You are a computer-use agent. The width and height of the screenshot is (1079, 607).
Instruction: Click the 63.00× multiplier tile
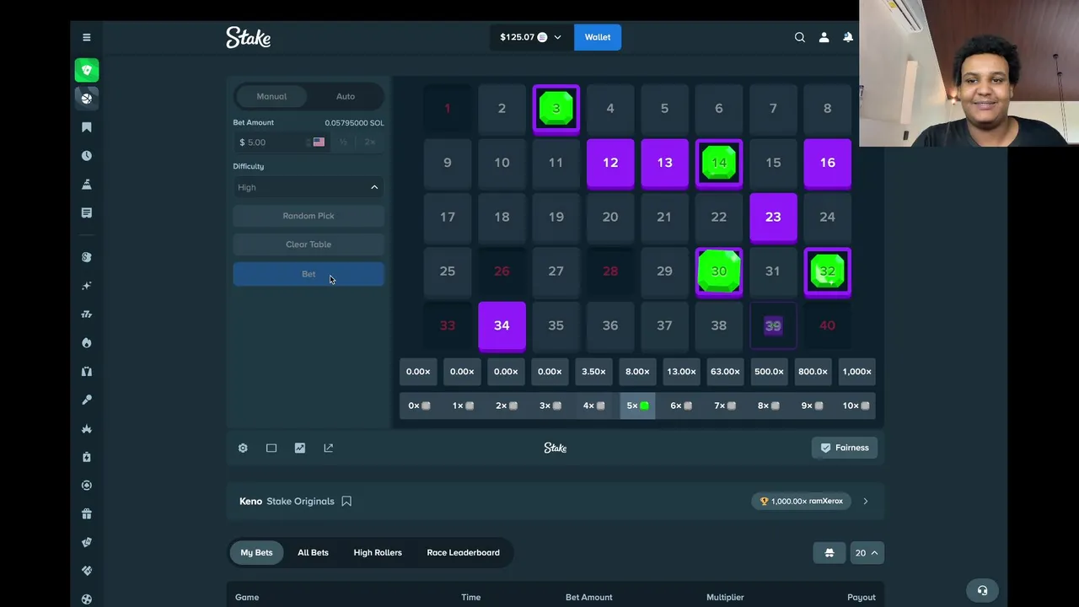point(725,372)
